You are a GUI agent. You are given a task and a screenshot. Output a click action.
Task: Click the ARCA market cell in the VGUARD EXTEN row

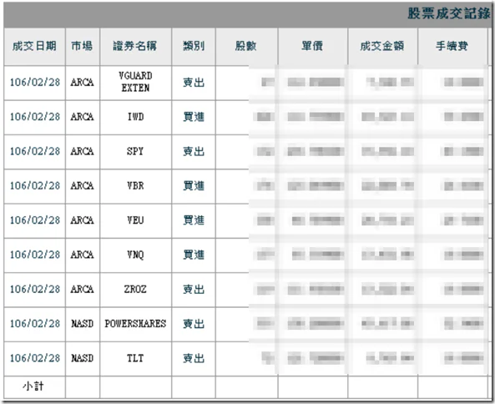point(82,83)
